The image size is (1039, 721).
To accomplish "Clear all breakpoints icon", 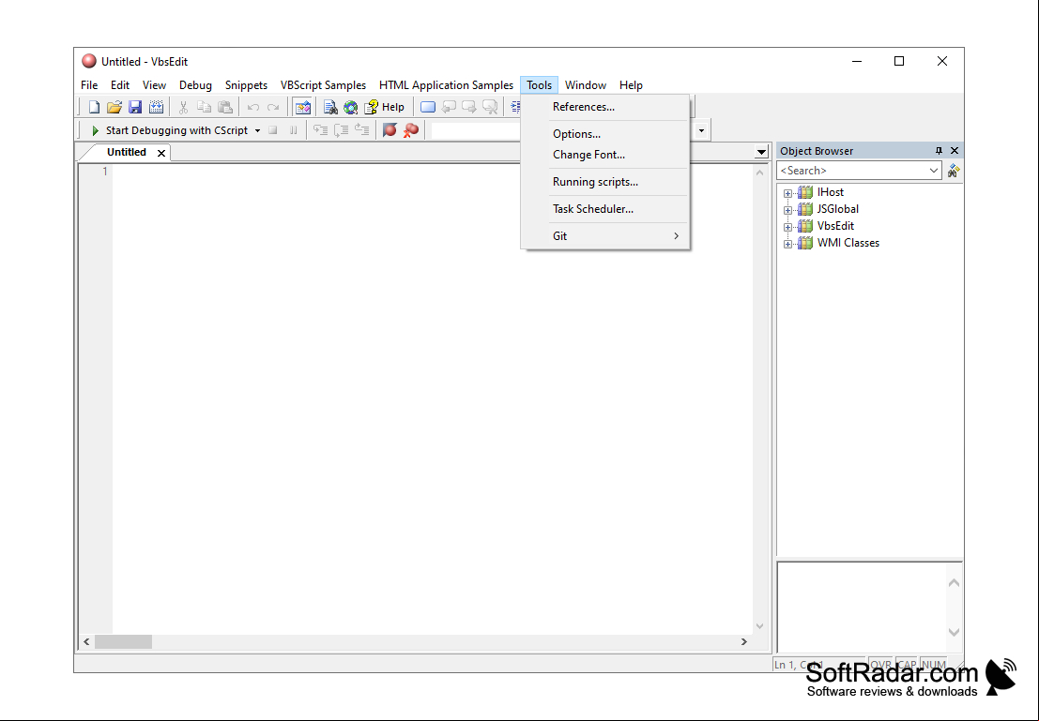I will pos(411,130).
